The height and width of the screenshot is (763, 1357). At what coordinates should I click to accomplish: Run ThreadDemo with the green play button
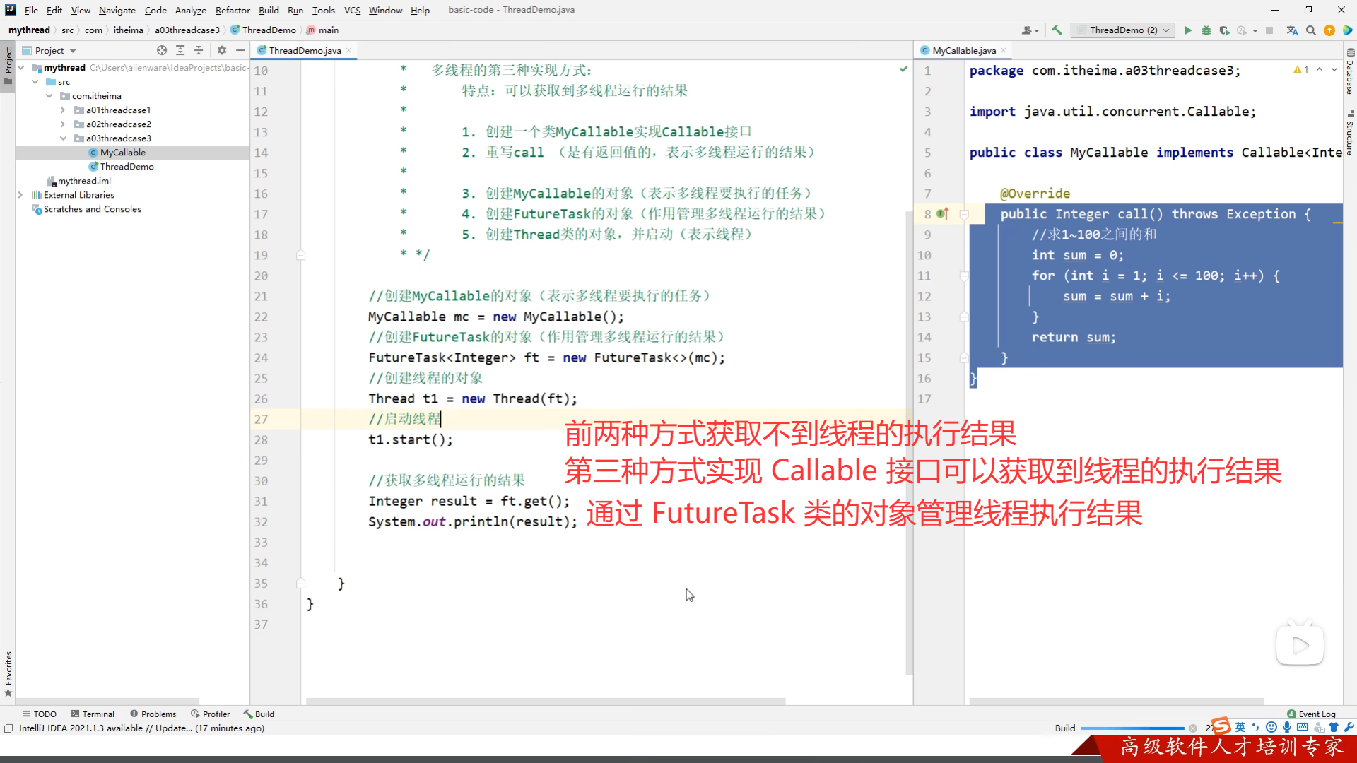pyautogui.click(x=1188, y=30)
